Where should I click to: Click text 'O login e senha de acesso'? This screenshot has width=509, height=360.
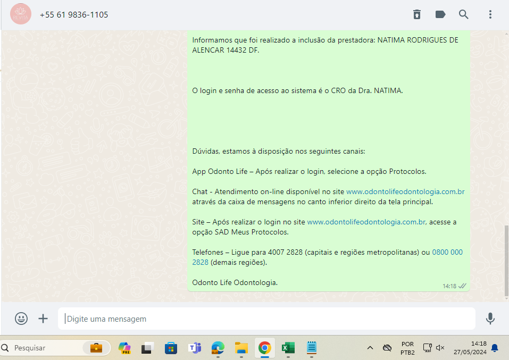[x=236, y=90]
